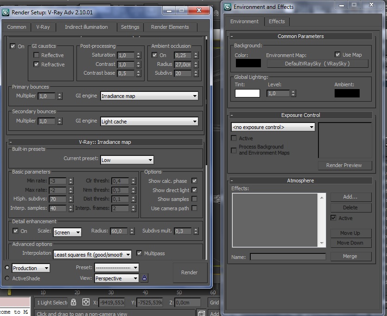Image resolution: width=387 pixels, height=316 pixels.
Task: Disable Refractive GI caustics
Action: pos(36,64)
